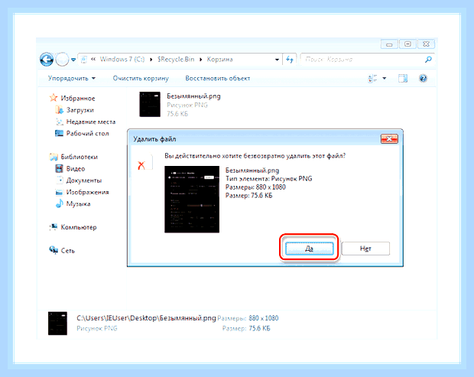Click the magnifier search icon

(428, 60)
